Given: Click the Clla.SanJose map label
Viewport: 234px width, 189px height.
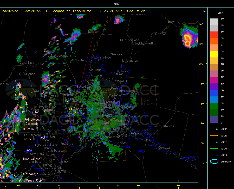Looking at the screenshot, I should [129, 40].
